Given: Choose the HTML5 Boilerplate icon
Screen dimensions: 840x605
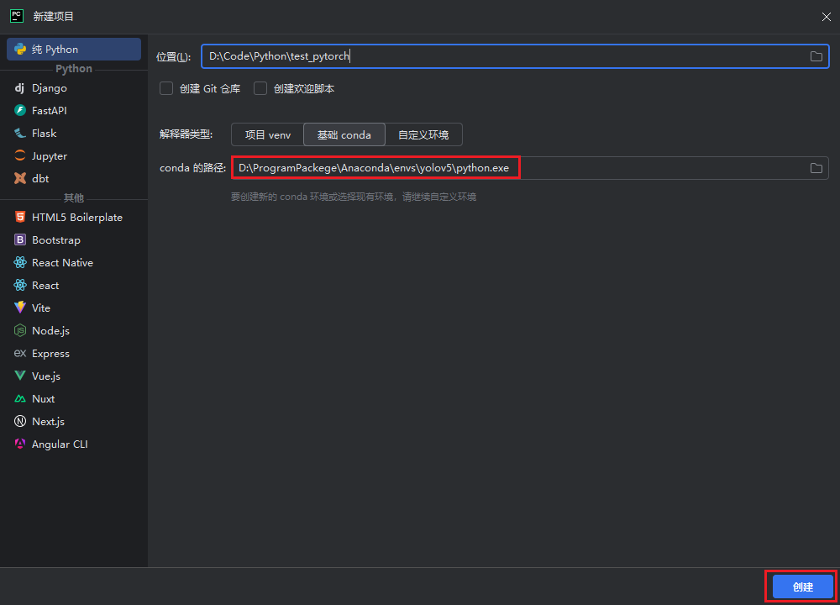Looking at the screenshot, I should 20,218.
